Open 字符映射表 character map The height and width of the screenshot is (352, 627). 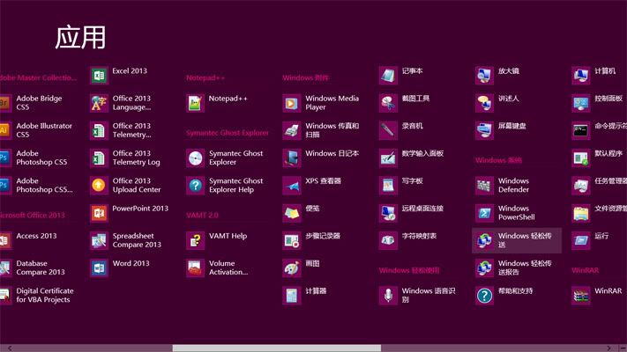(408, 240)
